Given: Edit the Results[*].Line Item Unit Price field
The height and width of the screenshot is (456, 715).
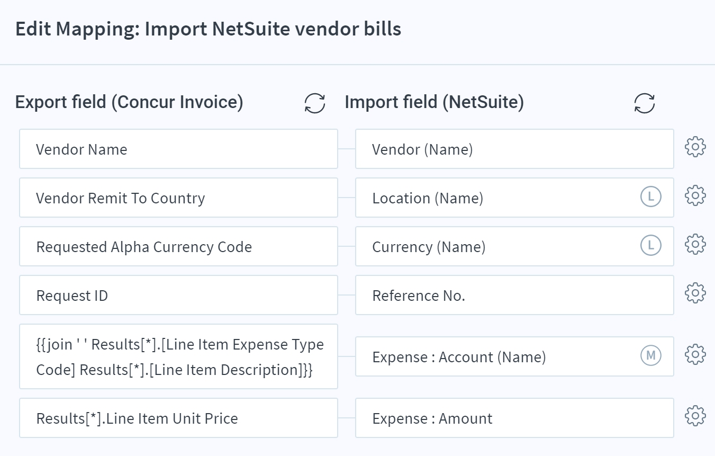Looking at the screenshot, I should (178, 418).
